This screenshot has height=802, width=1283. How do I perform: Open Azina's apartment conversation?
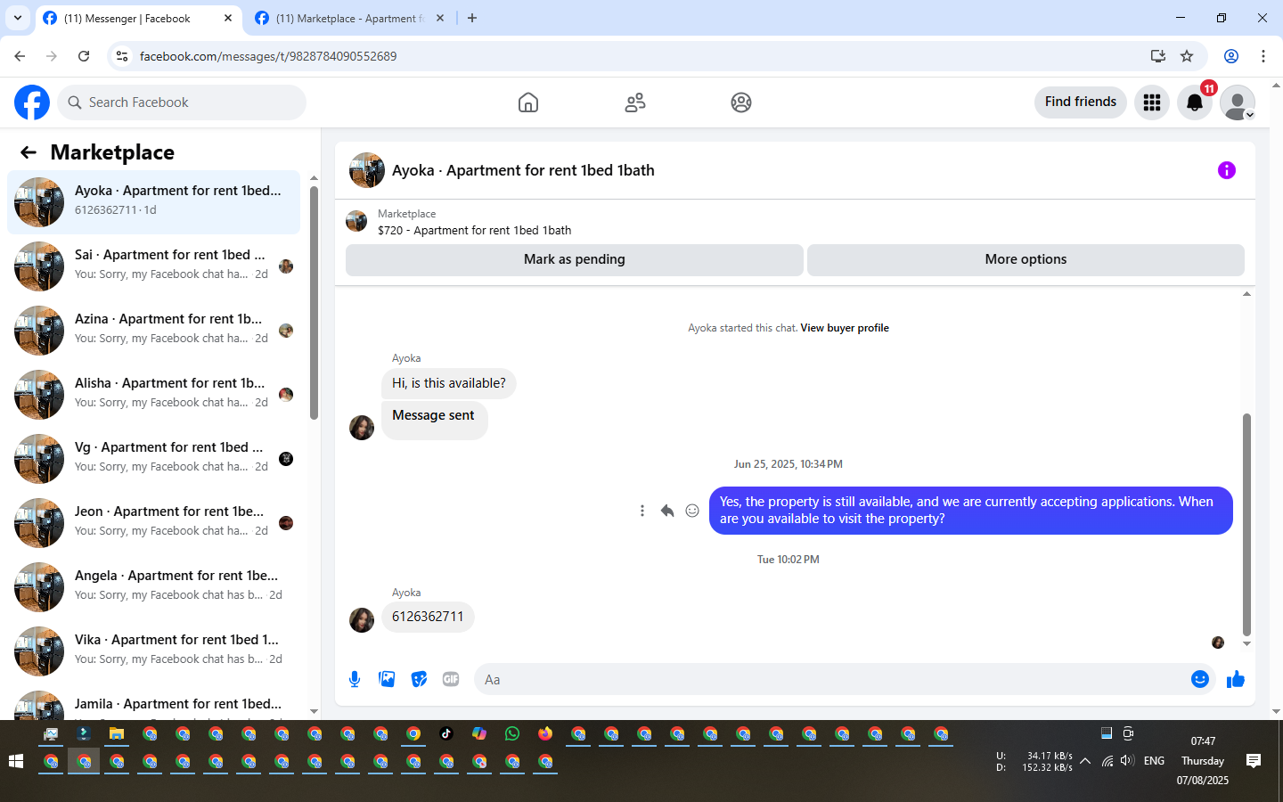click(153, 331)
